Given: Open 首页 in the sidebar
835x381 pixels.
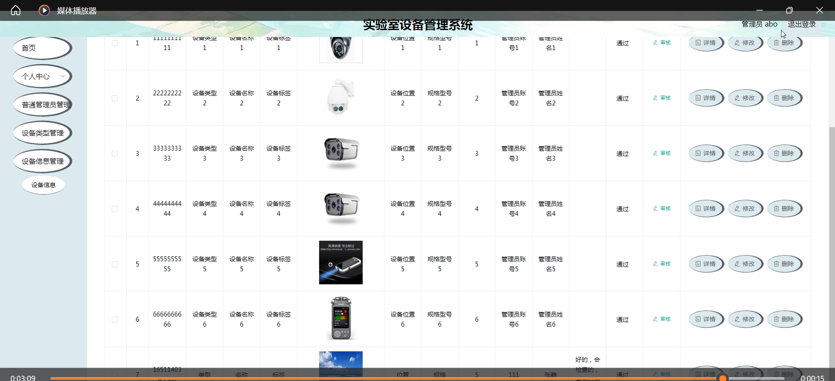Looking at the screenshot, I should point(42,48).
